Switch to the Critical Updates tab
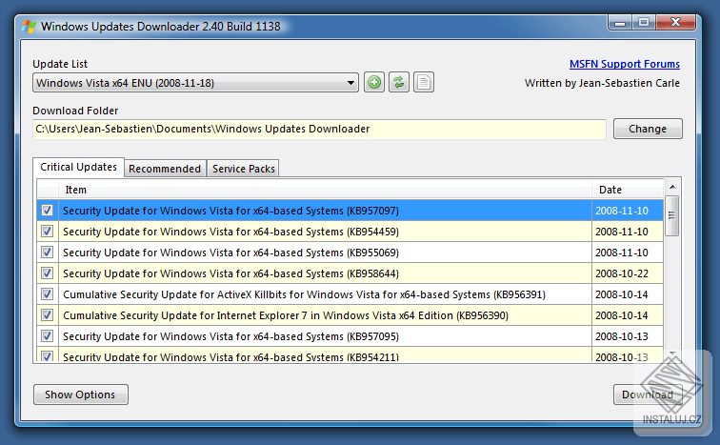The height and width of the screenshot is (445, 720). pyautogui.click(x=78, y=167)
